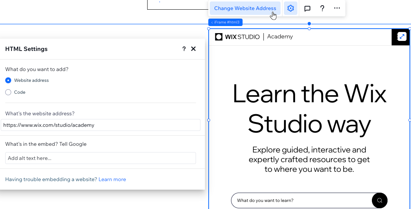The width and height of the screenshot is (411, 209).
Task: Select the Code radio option
Action: (8, 92)
